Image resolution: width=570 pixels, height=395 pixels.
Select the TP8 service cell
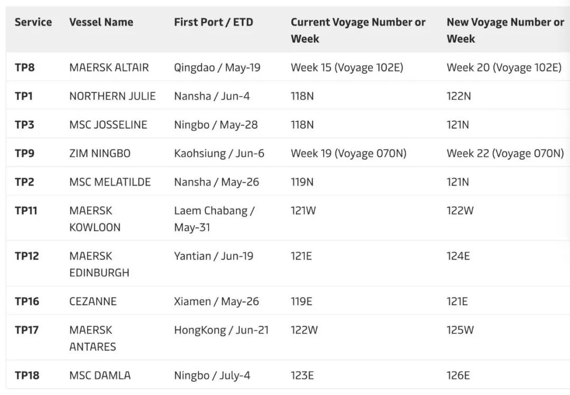pyautogui.click(x=25, y=68)
